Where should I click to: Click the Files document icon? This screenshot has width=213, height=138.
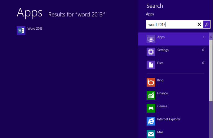click(x=151, y=65)
